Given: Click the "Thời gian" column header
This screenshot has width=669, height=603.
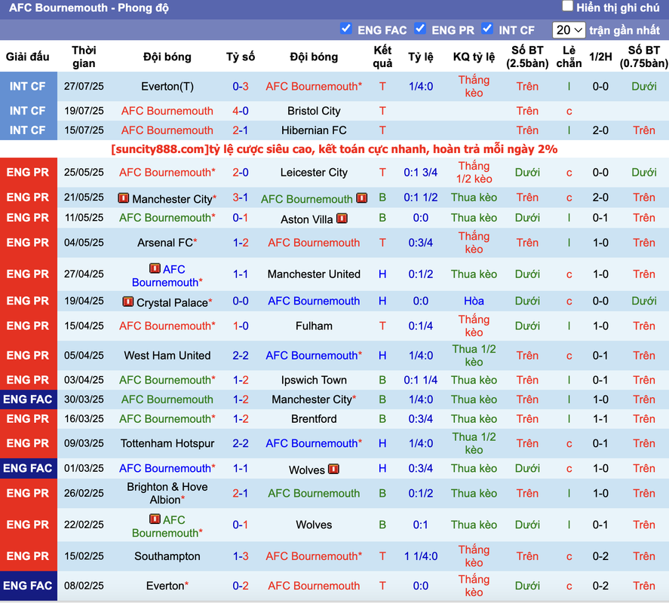Looking at the screenshot, I should click(84, 57).
